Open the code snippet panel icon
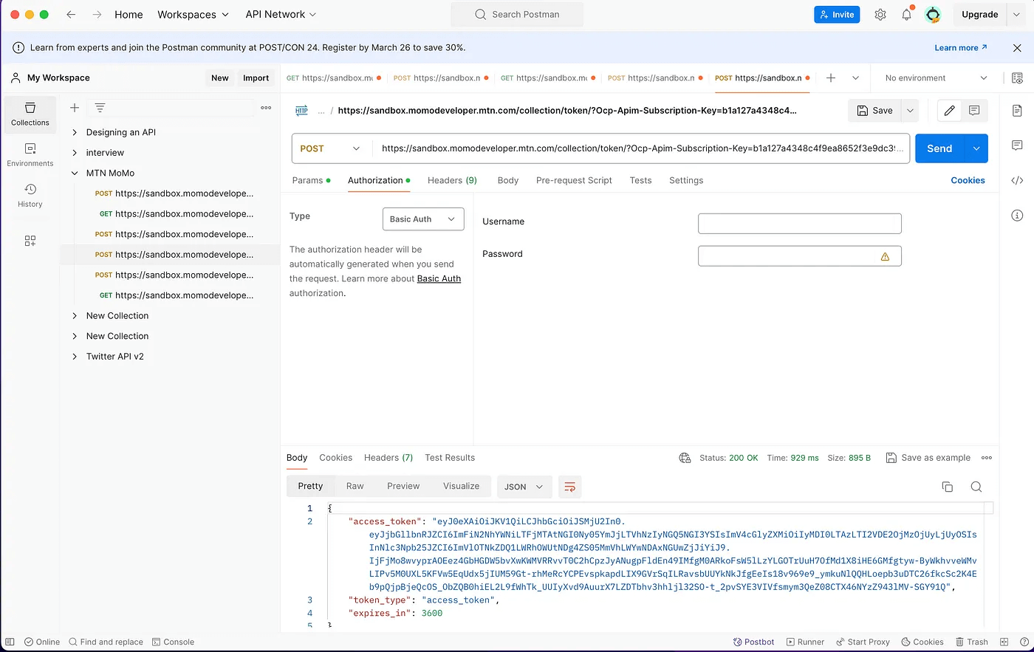This screenshot has height=652, width=1034. click(1017, 180)
